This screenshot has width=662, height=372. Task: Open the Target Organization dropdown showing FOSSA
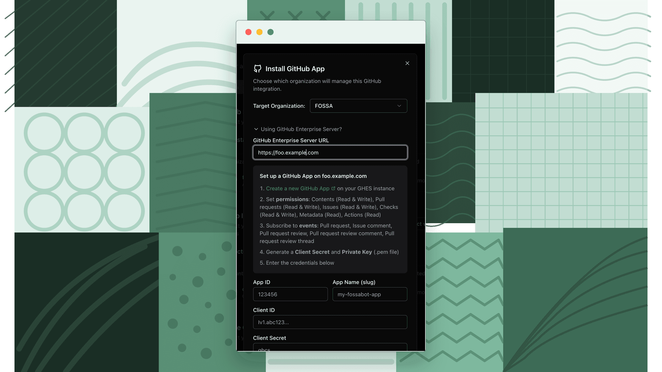[x=358, y=106]
